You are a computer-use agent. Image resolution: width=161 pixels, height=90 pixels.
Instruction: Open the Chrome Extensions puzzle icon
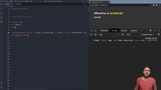click(154, 5)
